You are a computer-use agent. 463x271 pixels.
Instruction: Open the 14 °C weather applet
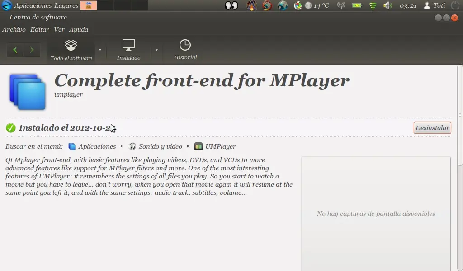(317, 5)
